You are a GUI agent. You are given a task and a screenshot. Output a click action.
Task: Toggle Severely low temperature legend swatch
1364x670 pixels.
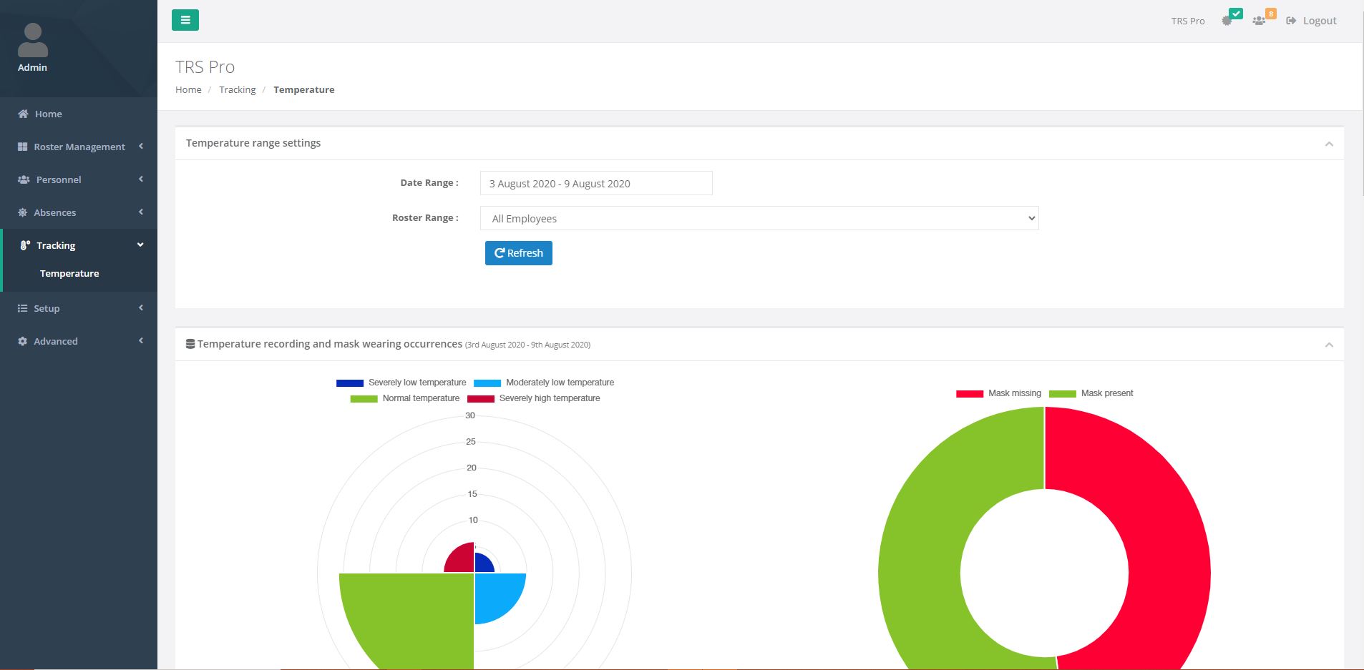click(x=350, y=383)
